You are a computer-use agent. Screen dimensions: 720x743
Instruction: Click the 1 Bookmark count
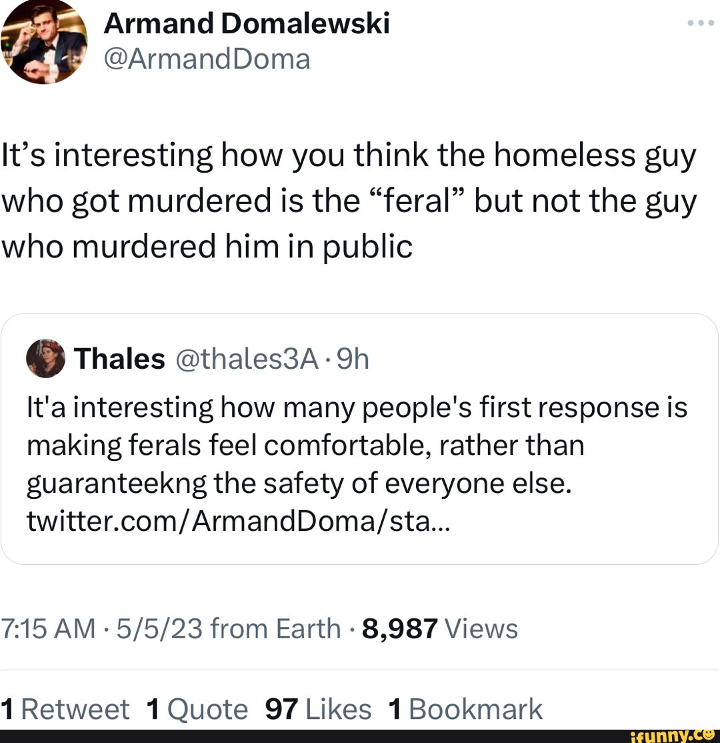[x=465, y=709]
